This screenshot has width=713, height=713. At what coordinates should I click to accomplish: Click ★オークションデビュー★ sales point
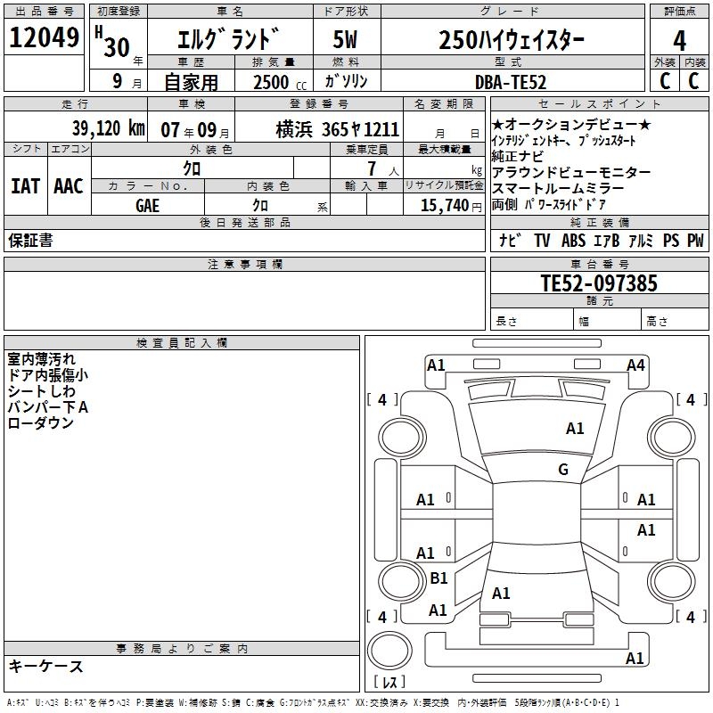point(571,124)
